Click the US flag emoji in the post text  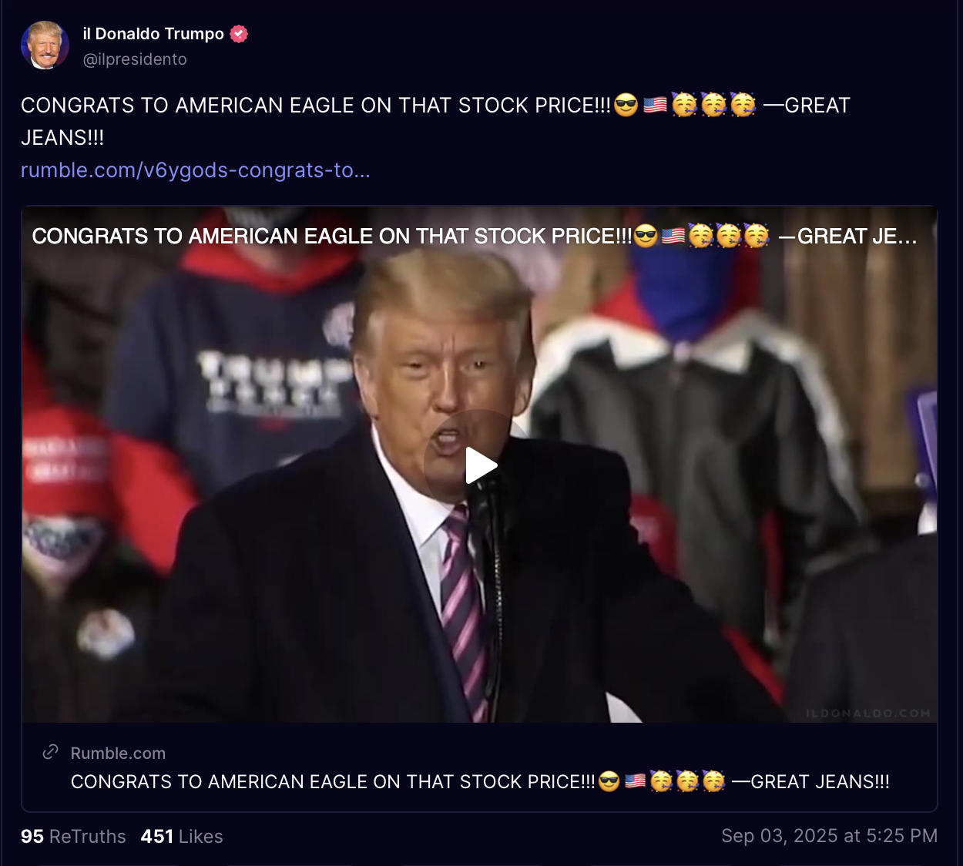pyautogui.click(x=655, y=104)
